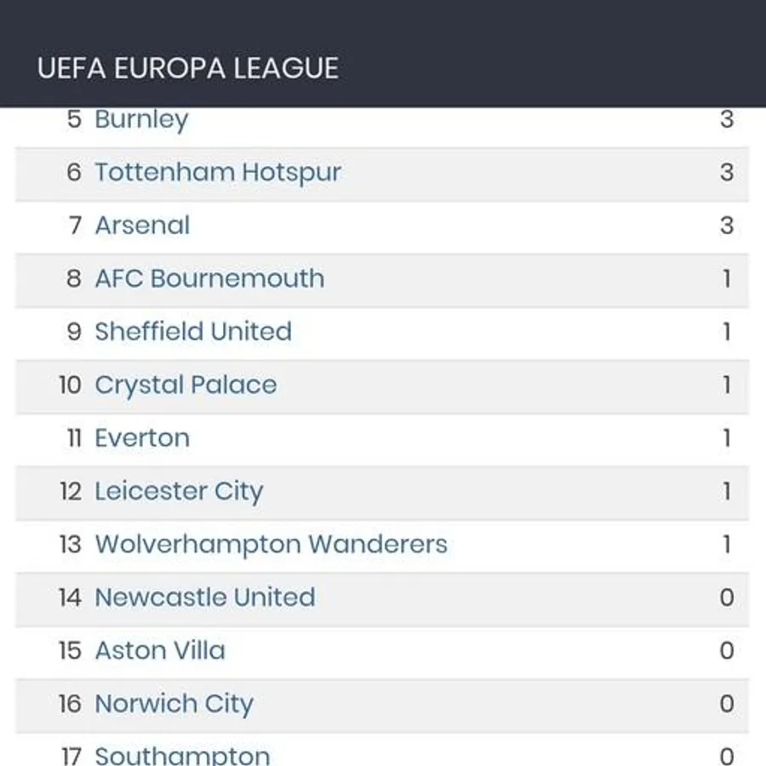Select rank number 13 beside Wolverhampton Wanderers

tap(70, 544)
